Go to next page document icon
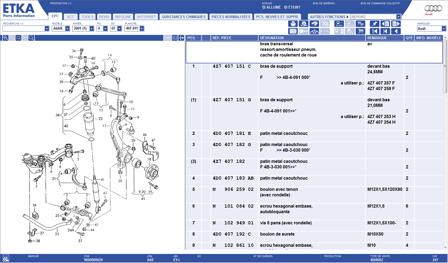Viewport: 448px width, 263px height. pyautogui.click(x=396, y=24)
